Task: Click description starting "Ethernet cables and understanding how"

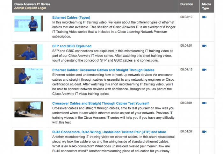Action: [113, 84]
